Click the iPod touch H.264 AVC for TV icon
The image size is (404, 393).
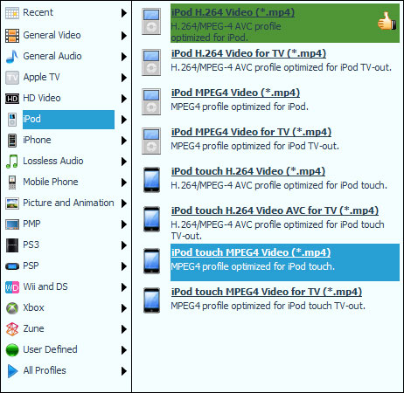coord(152,219)
